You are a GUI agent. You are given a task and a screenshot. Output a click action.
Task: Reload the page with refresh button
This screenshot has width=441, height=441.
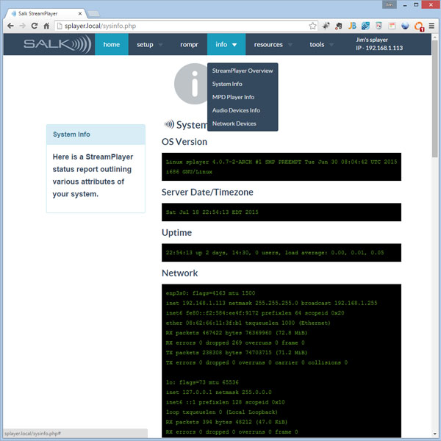pyautogui.click(x=35, y=25)
